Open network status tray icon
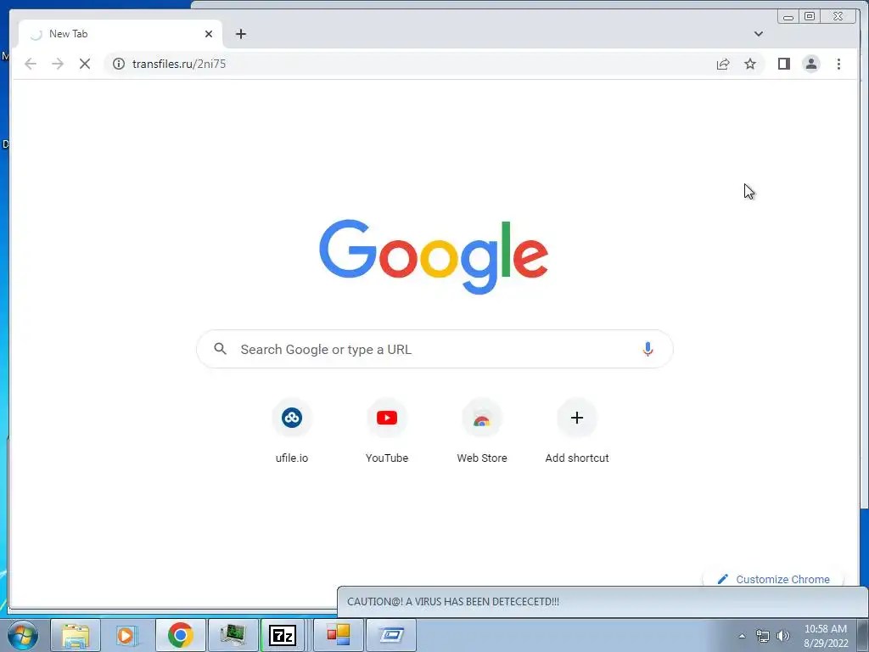869x652 pixels. [x=763, y=636]
